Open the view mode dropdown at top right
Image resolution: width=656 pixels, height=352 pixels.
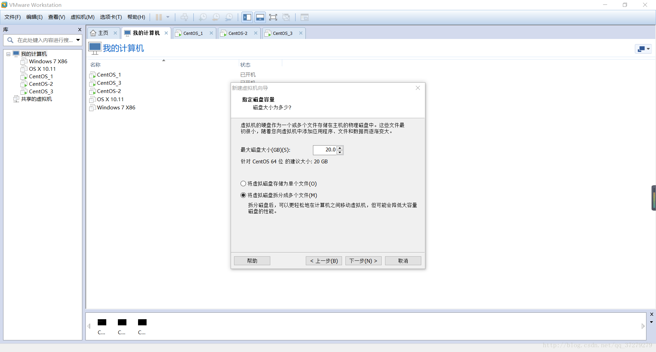[x=643, y=49]
